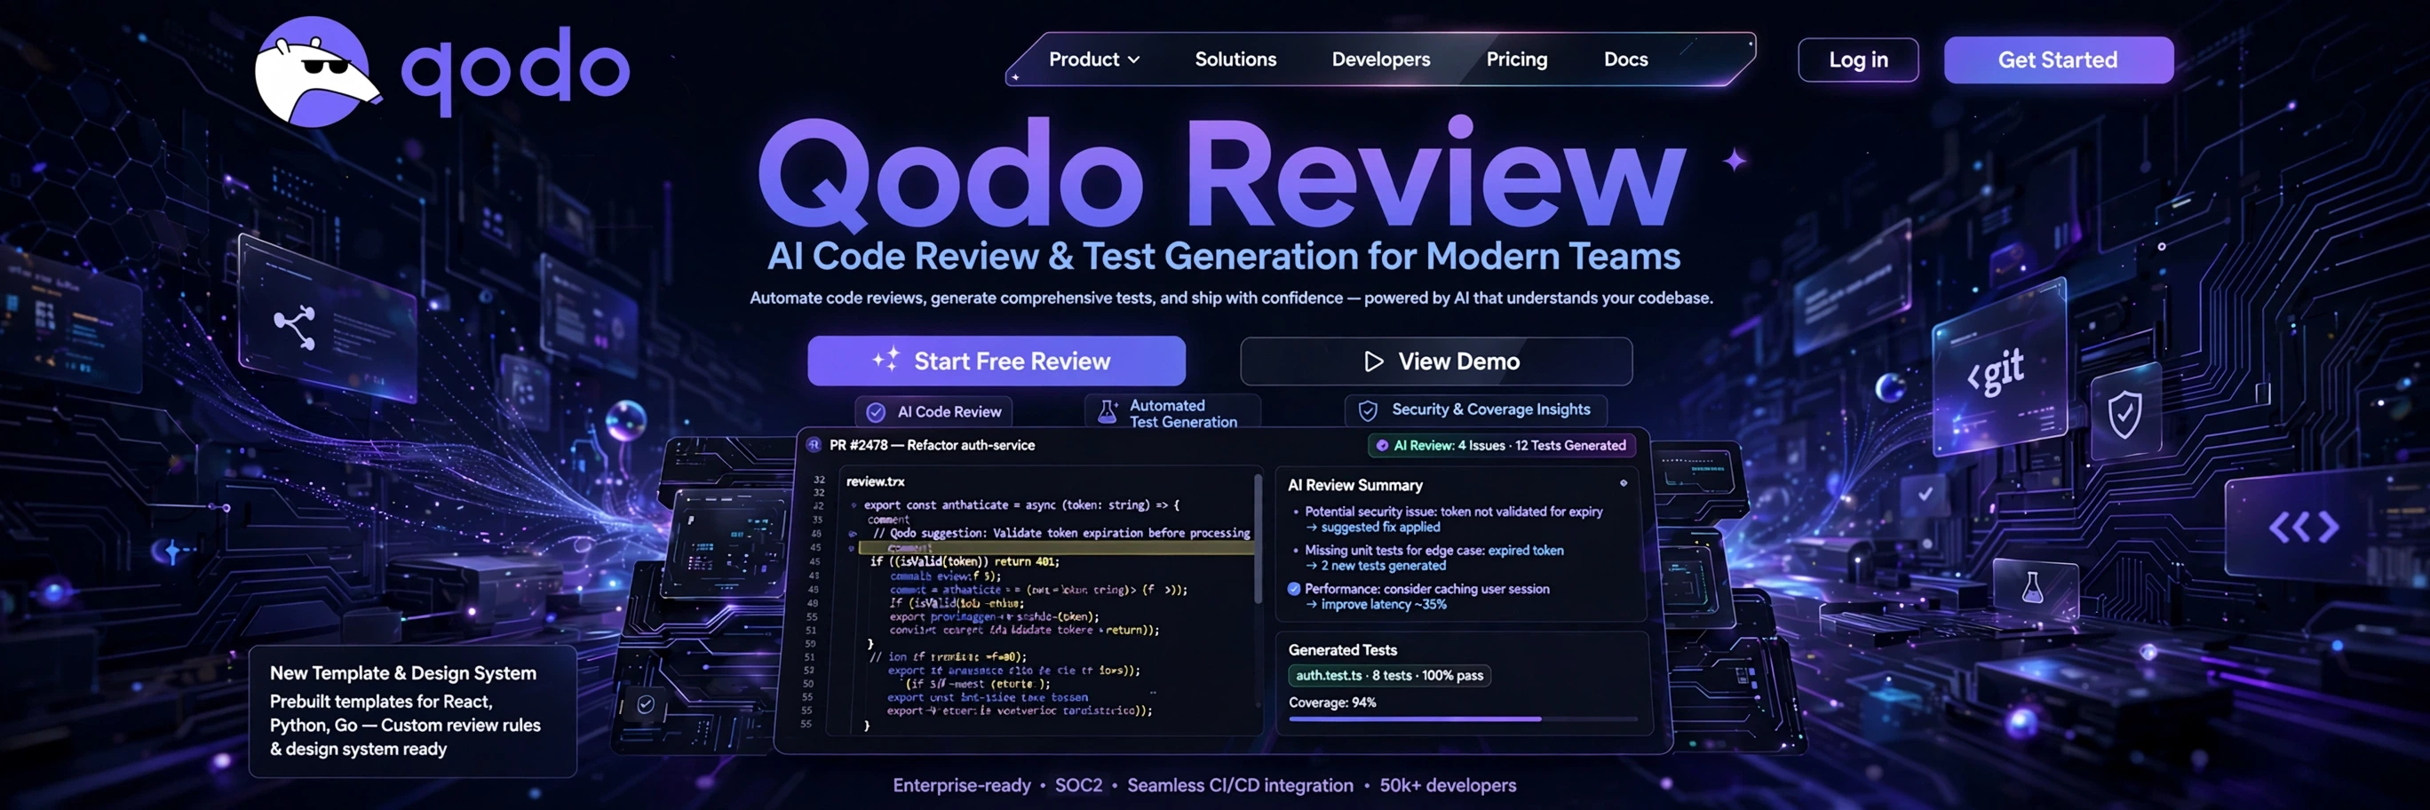The height and width of the screenshot is (810, 2430).
Task: Open Docs from the navigation bar
Action: [x=1625, y=60]
